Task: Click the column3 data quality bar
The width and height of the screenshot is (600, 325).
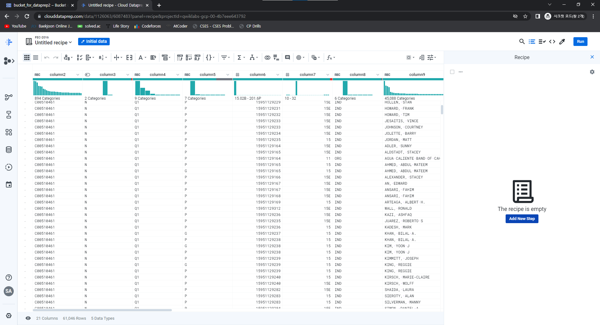Action: pyautogui.click(x=107, y=79)
